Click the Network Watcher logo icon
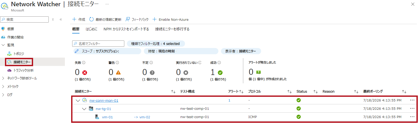This screenshot has width=418, height=123. (5, 6)
